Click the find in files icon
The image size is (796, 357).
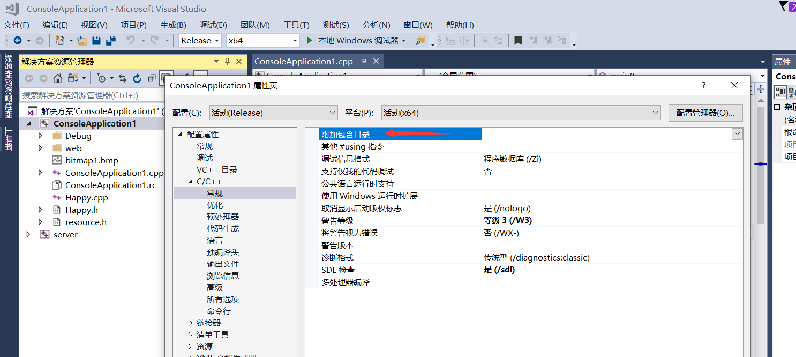click(x=420, y=40)
